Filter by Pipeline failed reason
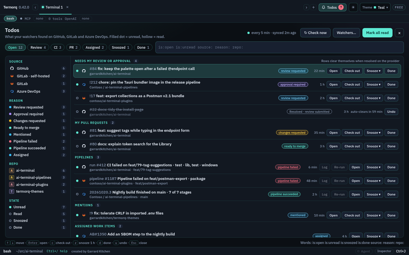The width and height of the screenshot is (409, 255). click(x=38, y=141)
